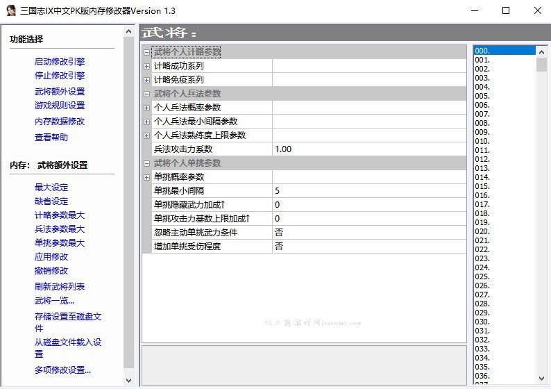Minimize the window
551x389 pixels.
[475, 10]
